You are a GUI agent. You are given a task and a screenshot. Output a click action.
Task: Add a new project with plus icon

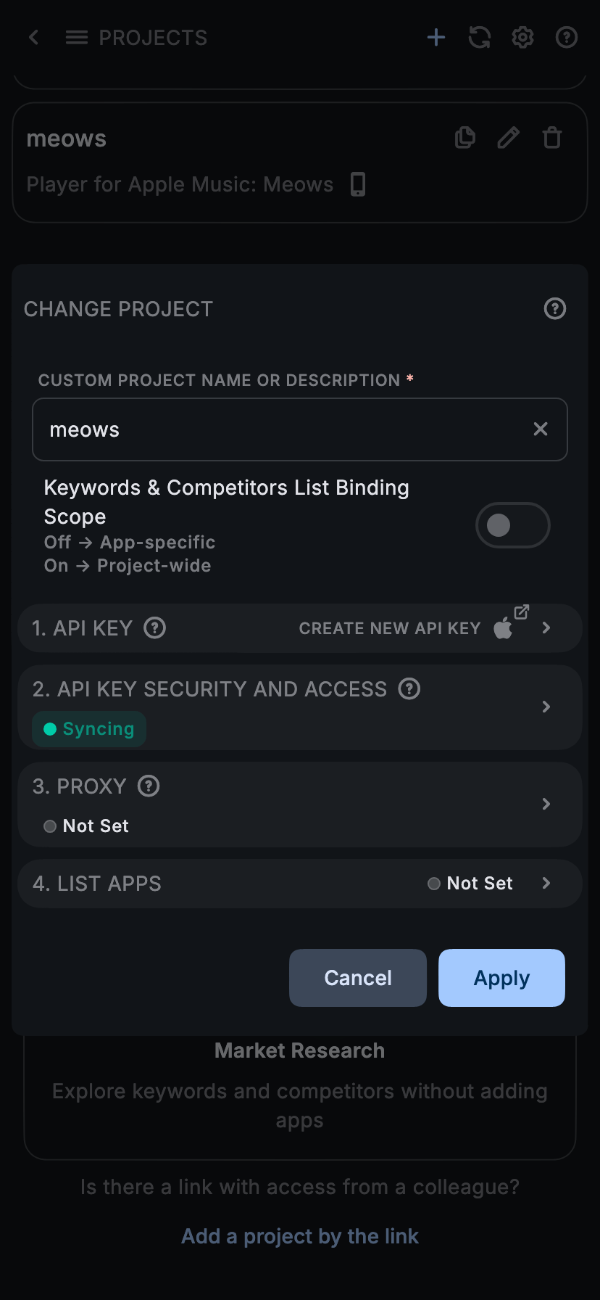tap(436, 37)
